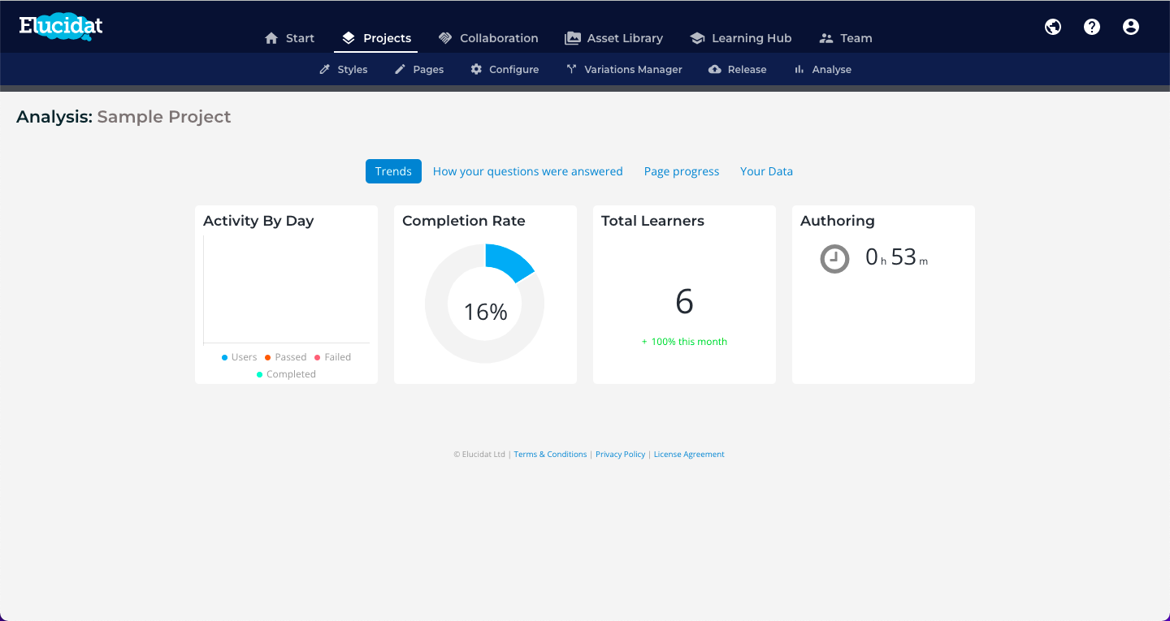The height and width of the screenshot is (621, 1170).
Task: Open Asset Library menu item
Action: click(x=614, y=38)
